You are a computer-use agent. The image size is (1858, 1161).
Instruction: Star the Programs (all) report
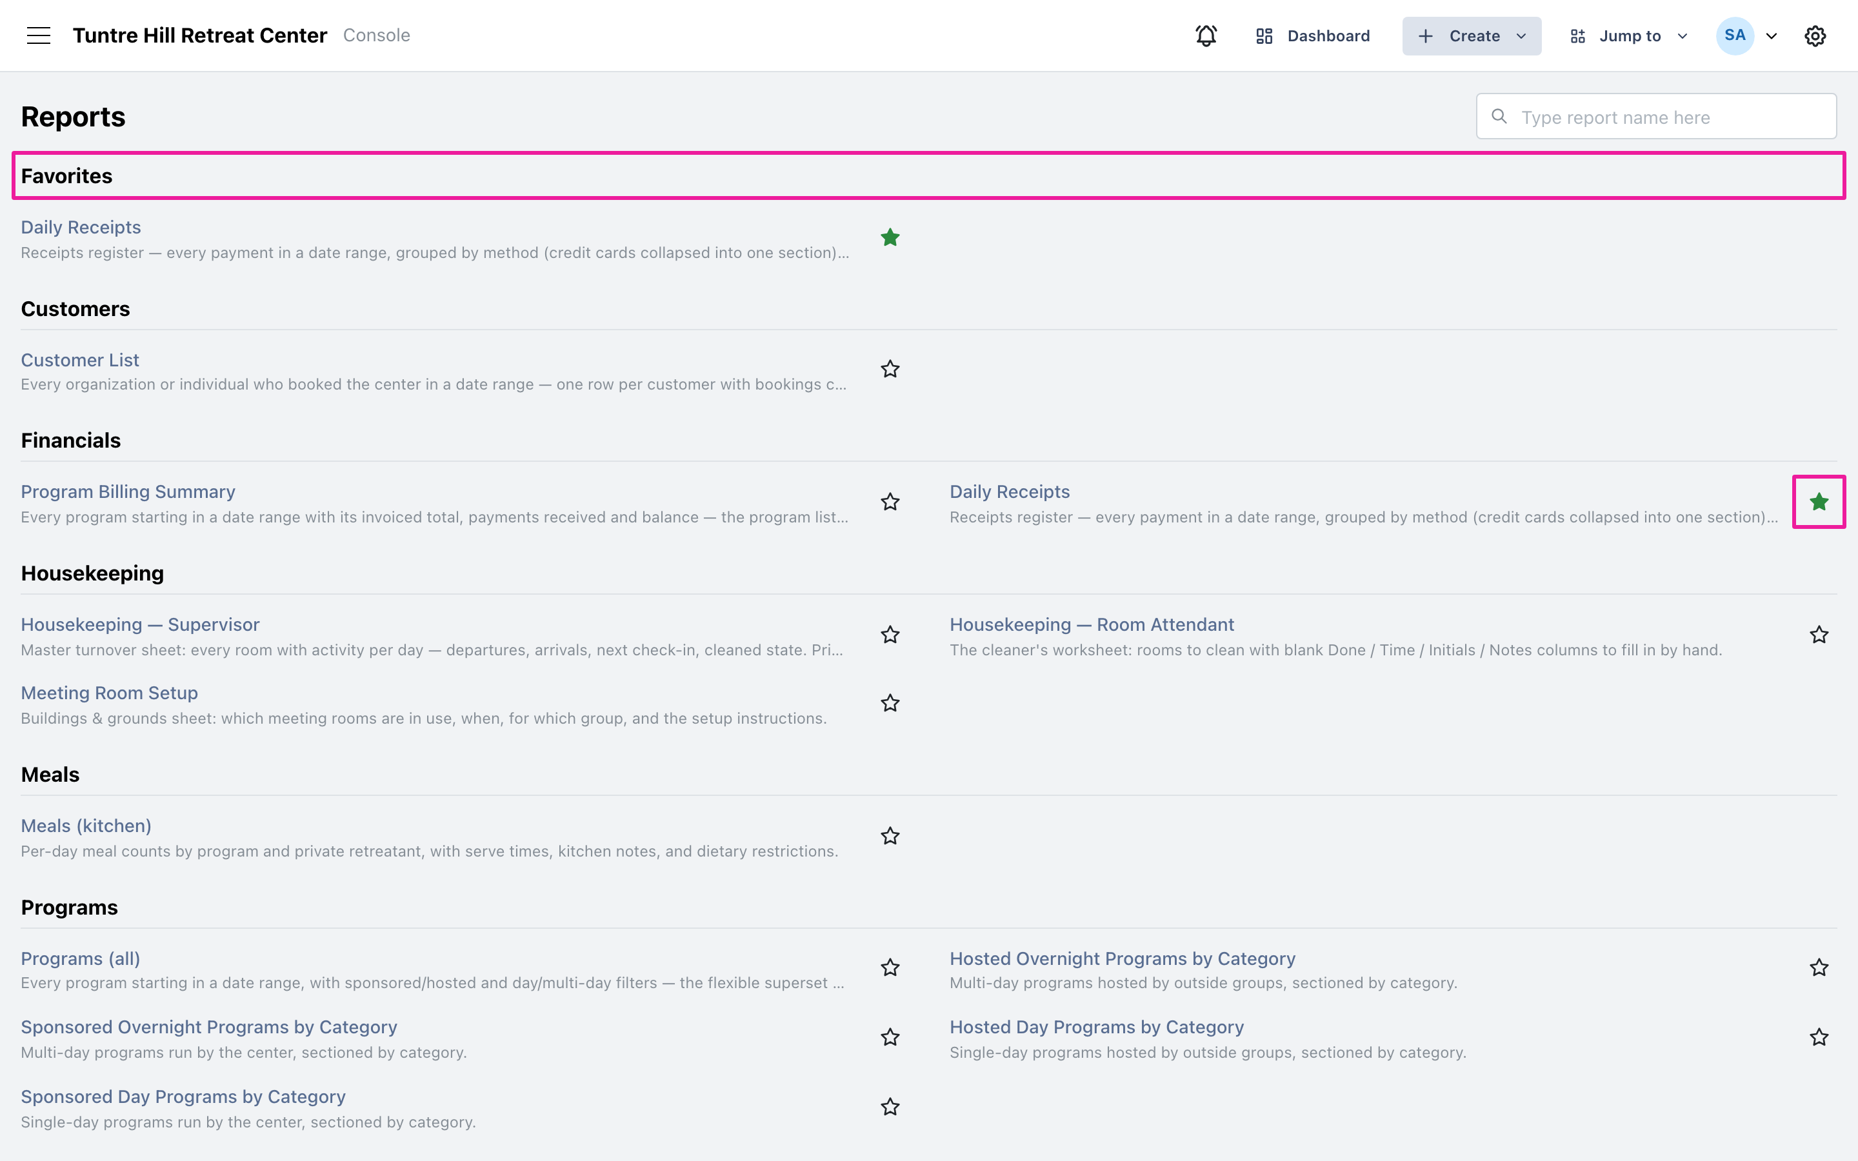pyautogui.click(x=890, y=967)
